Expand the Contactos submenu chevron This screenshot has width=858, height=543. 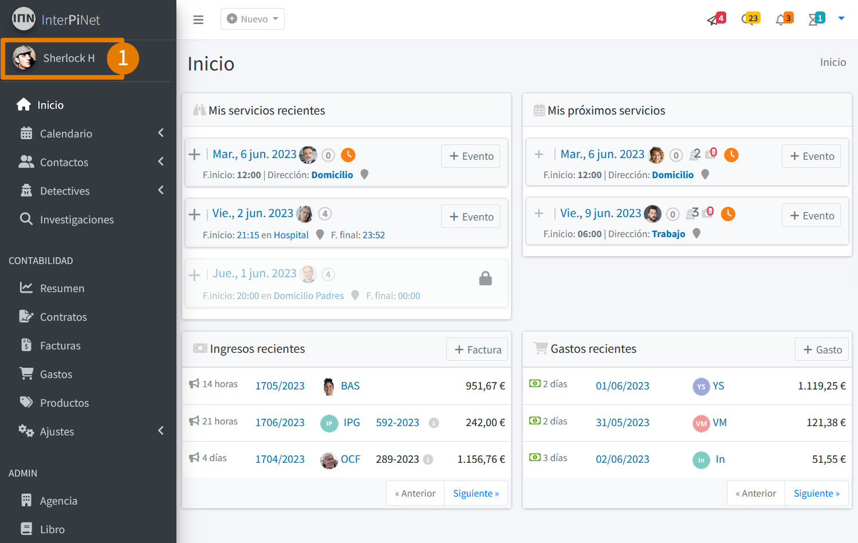pos(161,162)
